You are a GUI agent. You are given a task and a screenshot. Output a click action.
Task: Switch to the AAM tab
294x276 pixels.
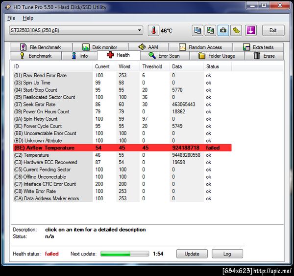[148, 47]
